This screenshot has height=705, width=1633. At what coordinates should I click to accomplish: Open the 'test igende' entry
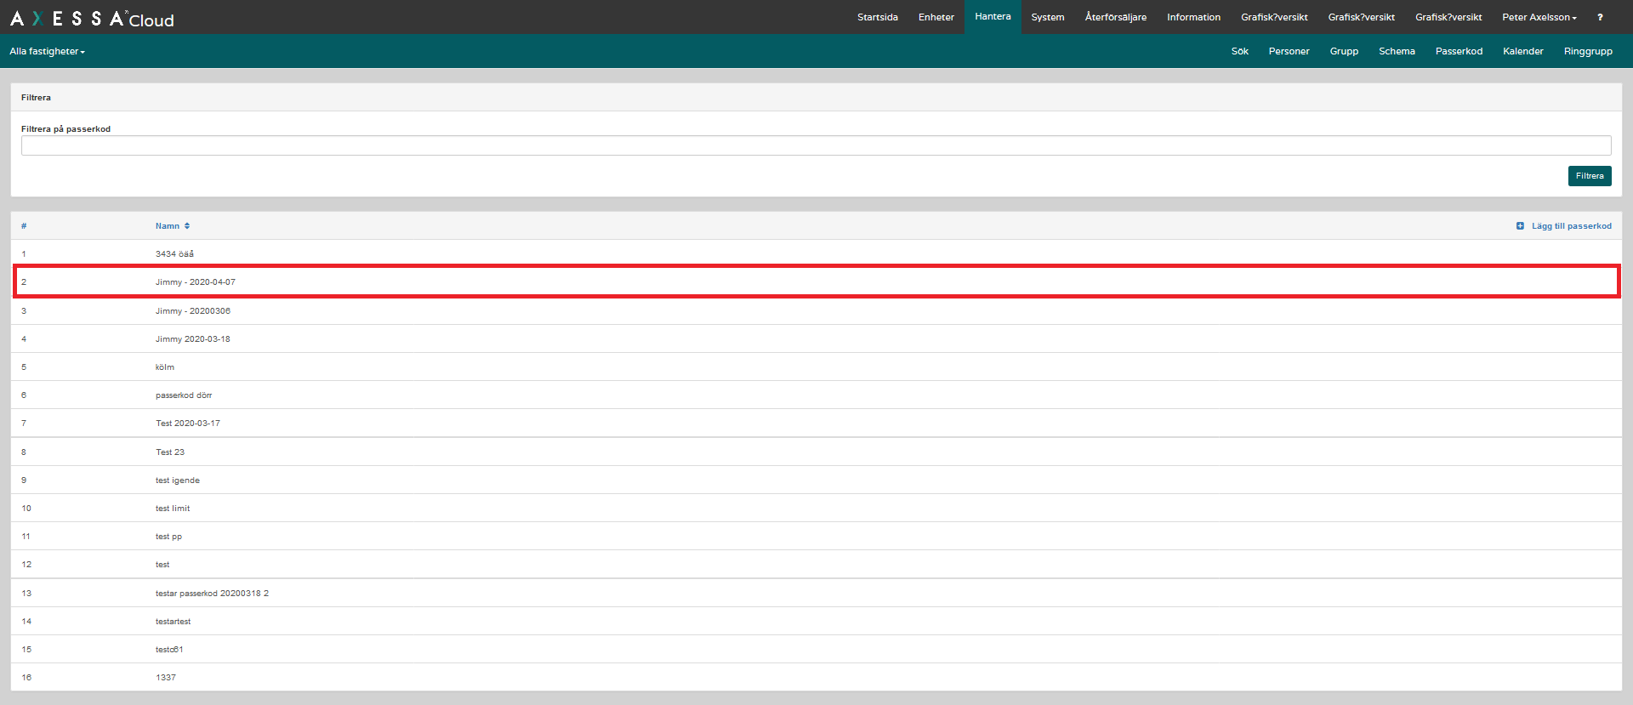[x=816, y=480]
